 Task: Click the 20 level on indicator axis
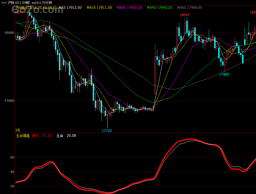12,186
